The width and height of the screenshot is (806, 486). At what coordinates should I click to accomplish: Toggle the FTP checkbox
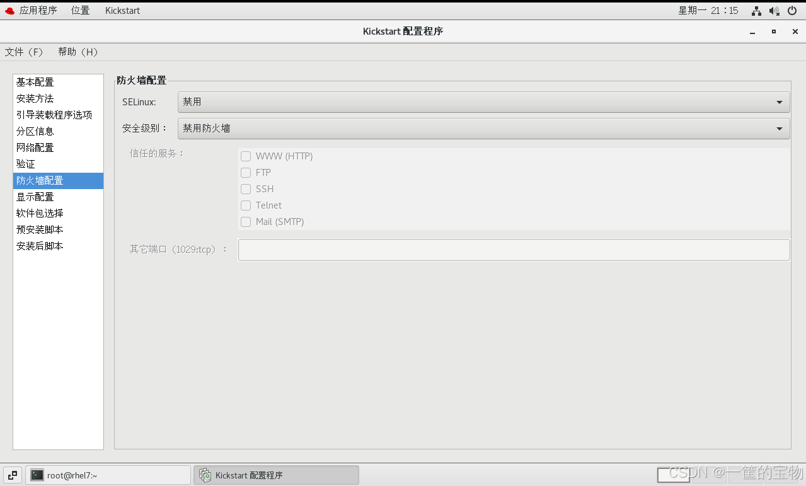pos(246,173)
